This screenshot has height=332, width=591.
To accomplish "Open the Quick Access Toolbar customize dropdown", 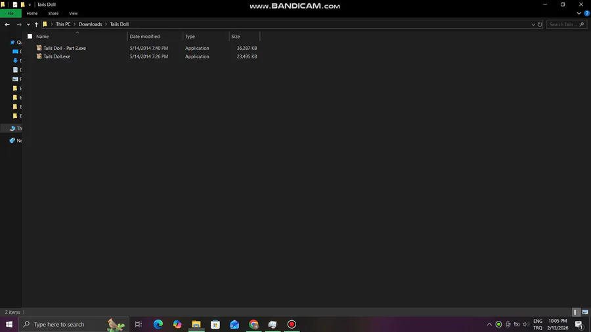I will click(30, 5).
